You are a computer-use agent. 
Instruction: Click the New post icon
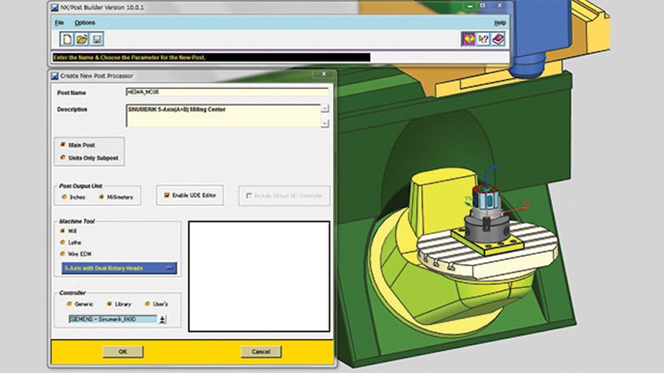click(66, 39)
